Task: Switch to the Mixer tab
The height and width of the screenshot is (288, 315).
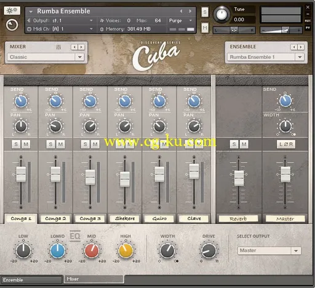Action: [94, 279]
